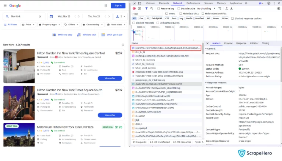Select the search?q=New York request row
Image resolution: width=282 pixels, height=161 pixels.
point(166,48)
